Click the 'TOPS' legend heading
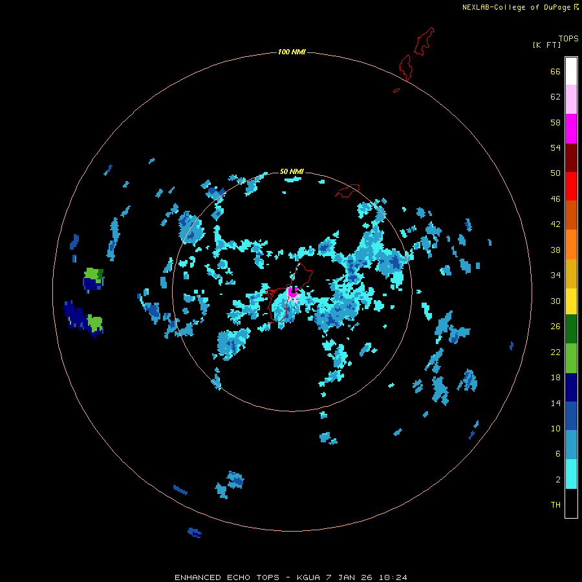Viewport: 582px width, 582px height. [568, 38]
